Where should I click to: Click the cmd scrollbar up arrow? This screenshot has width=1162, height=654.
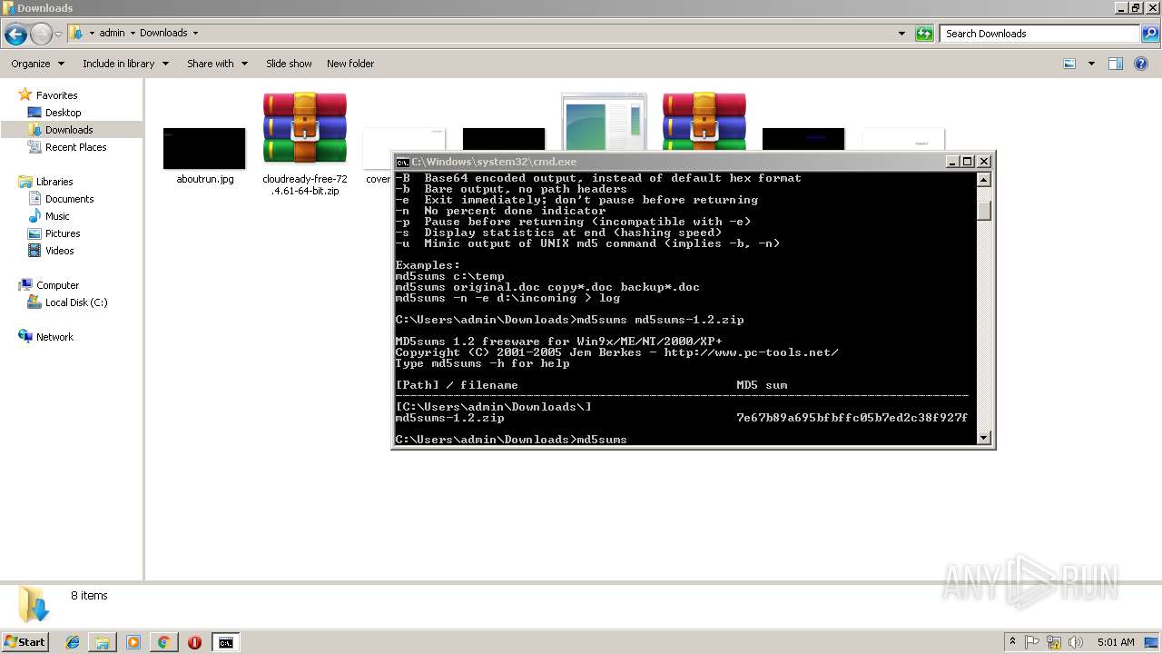[x=983, y=180]
